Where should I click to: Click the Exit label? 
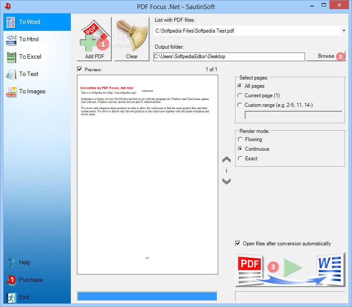tap(24, 297)
